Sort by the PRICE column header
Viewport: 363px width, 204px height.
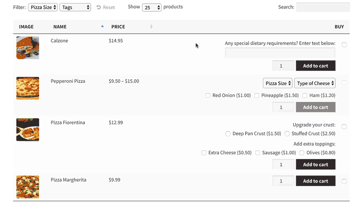tap(118, 27)
